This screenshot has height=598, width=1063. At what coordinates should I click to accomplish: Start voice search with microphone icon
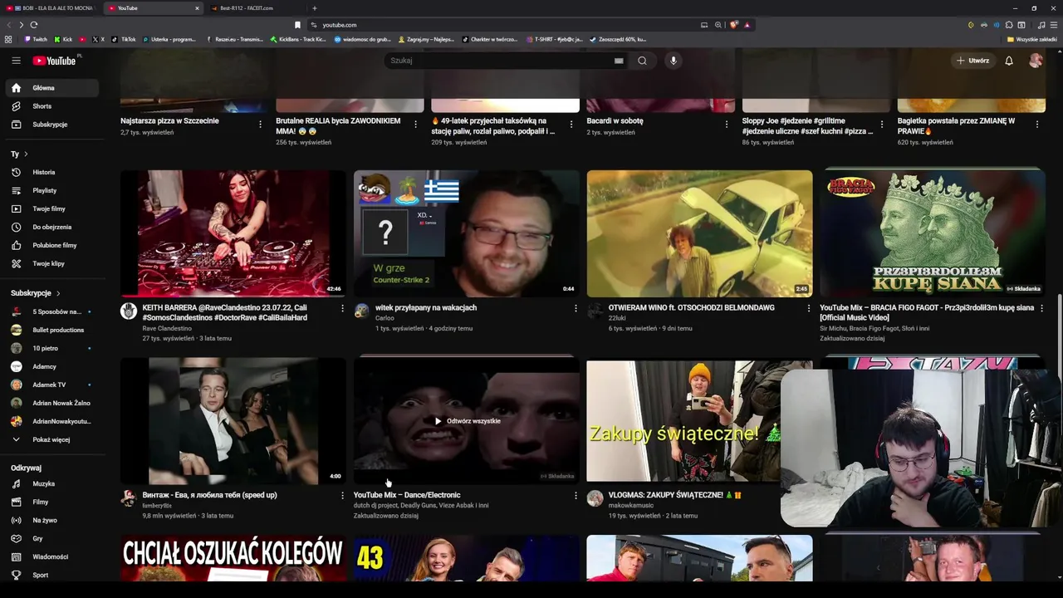tap(674, 61)
